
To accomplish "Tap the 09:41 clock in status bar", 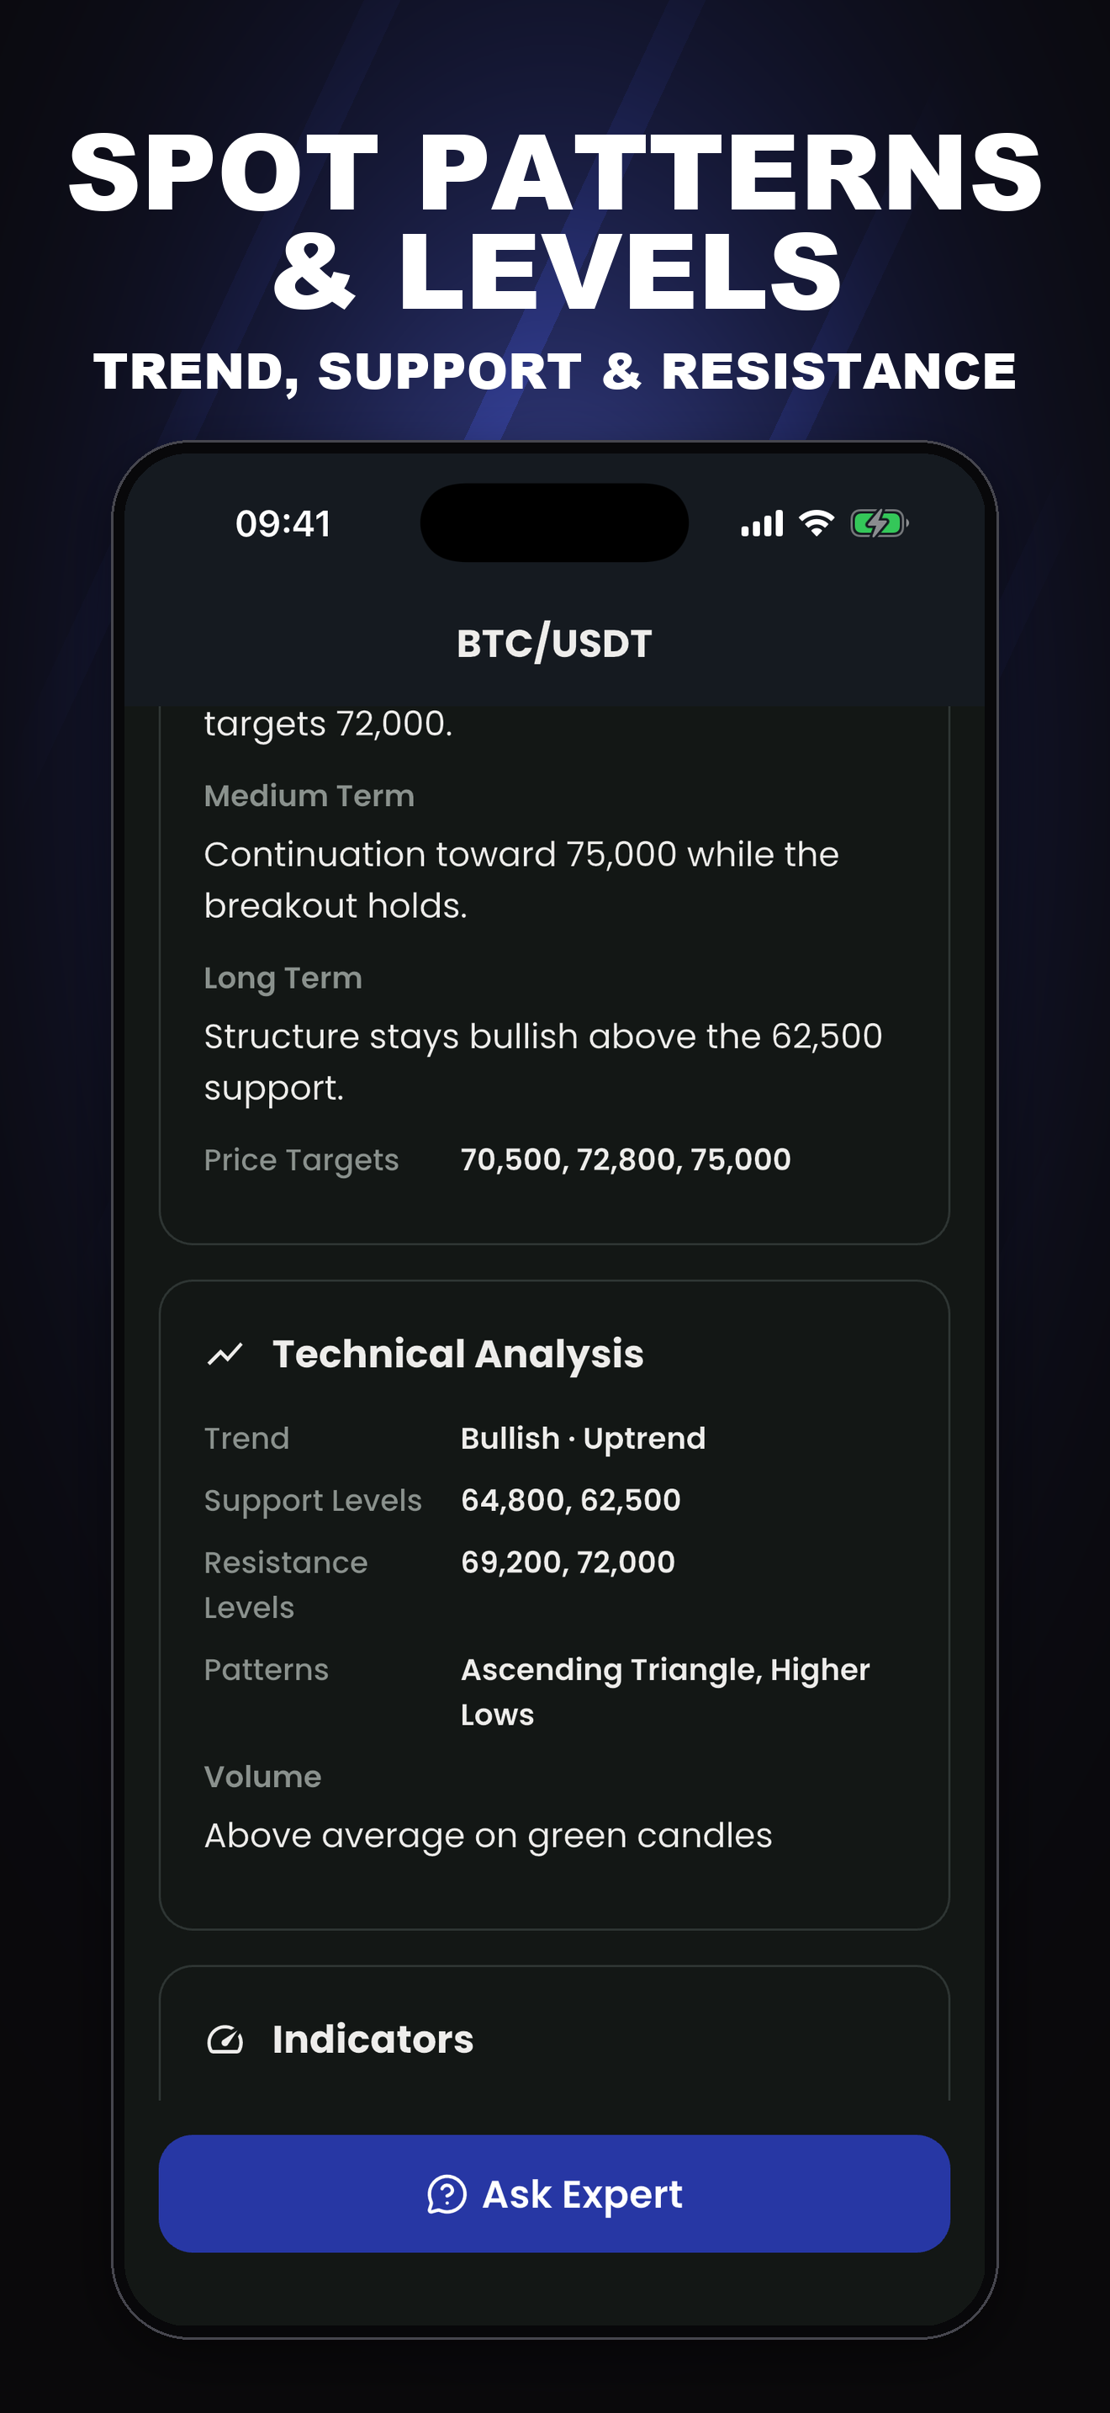I will pos(283,523).
